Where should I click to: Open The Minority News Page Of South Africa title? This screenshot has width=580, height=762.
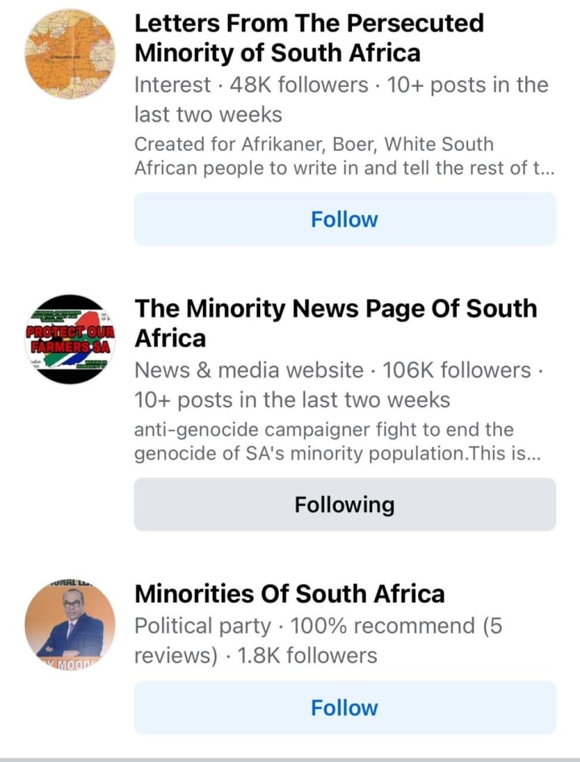(335, 323)
